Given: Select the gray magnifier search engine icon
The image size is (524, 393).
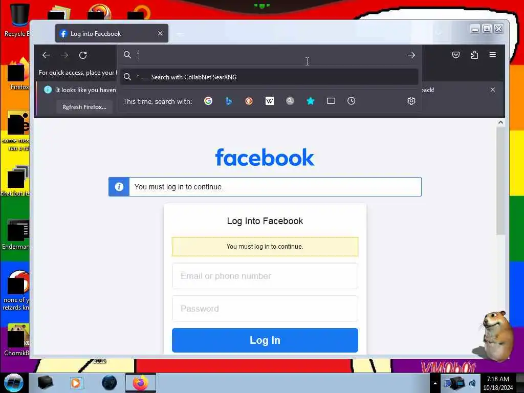Looking at the screenshot, I should tap(290, 101).
